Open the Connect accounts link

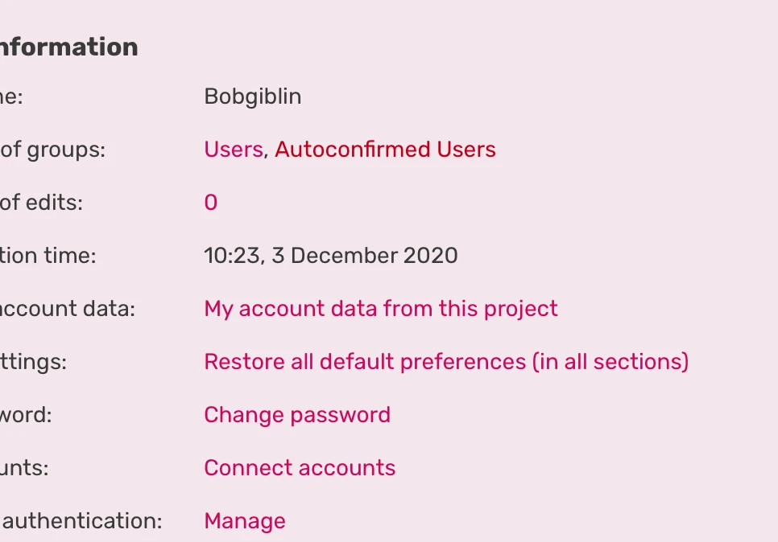click(300, 468)
